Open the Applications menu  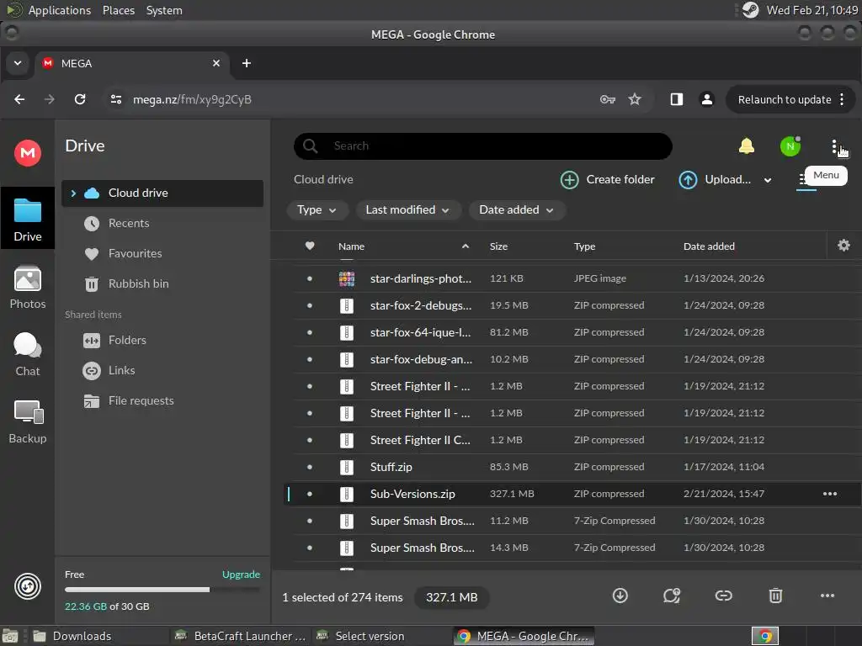[60, 10]
